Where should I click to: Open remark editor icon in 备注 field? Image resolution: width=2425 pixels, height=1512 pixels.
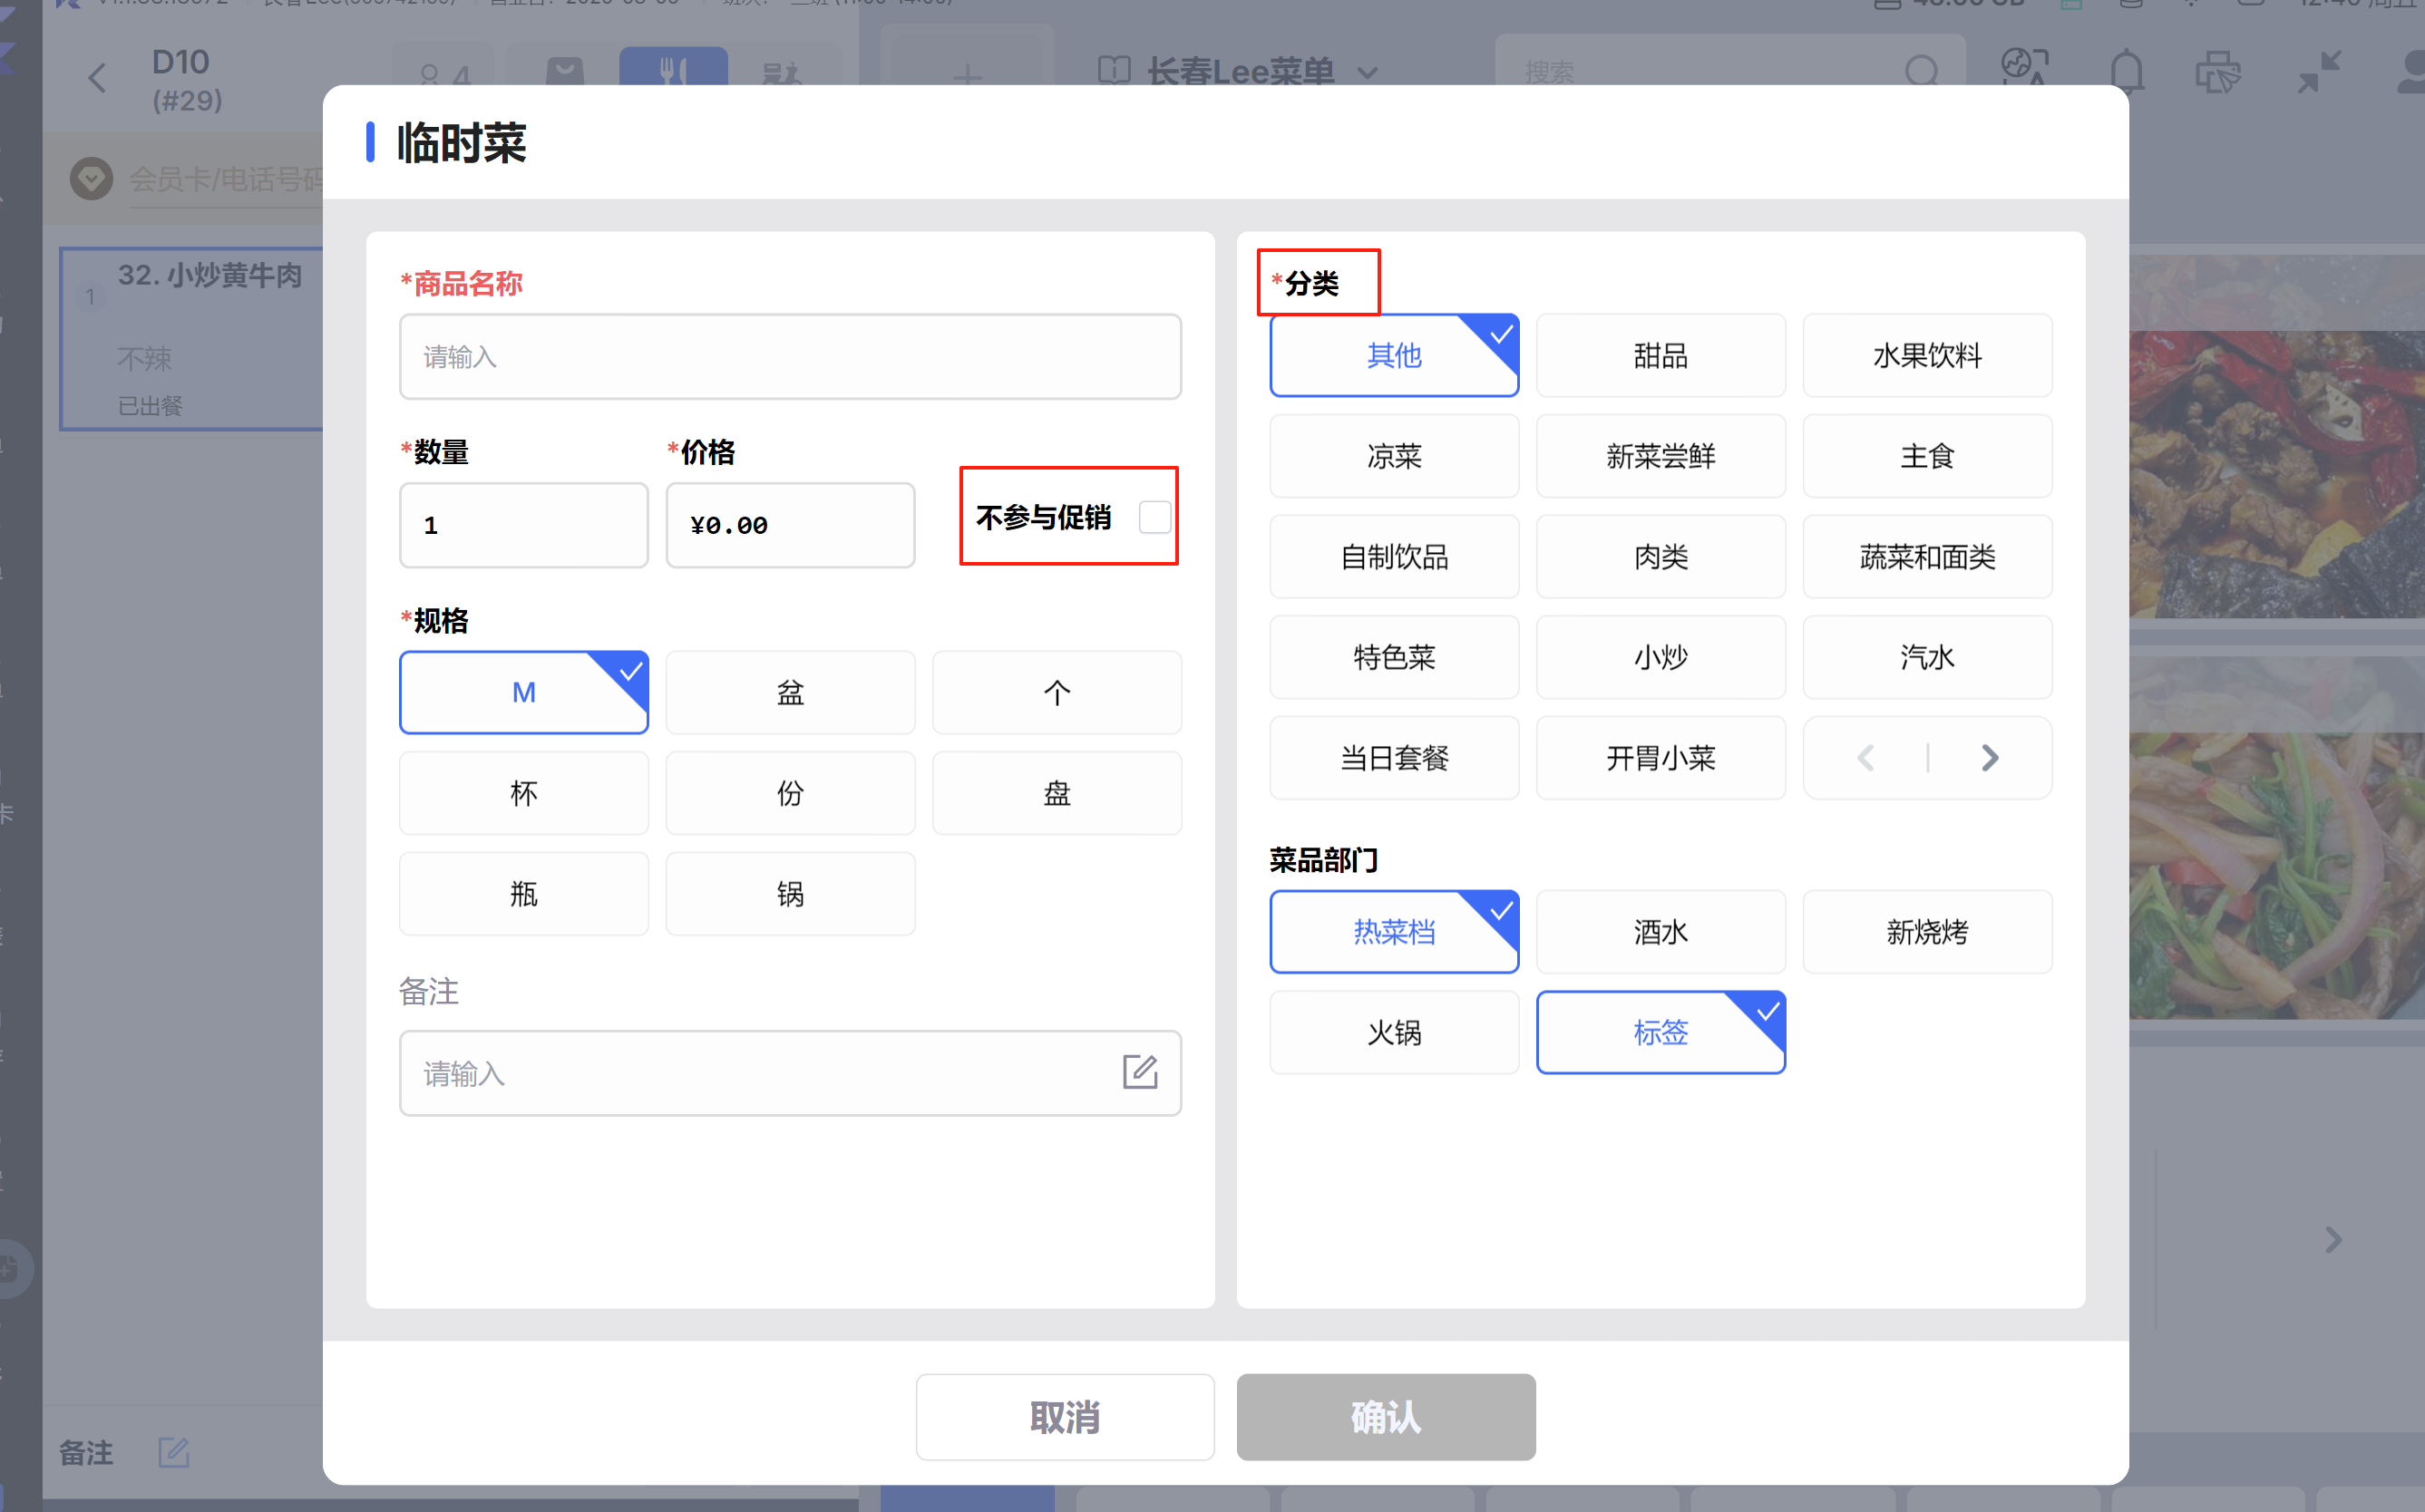pyautogui.click(x=1139, y=1072)
